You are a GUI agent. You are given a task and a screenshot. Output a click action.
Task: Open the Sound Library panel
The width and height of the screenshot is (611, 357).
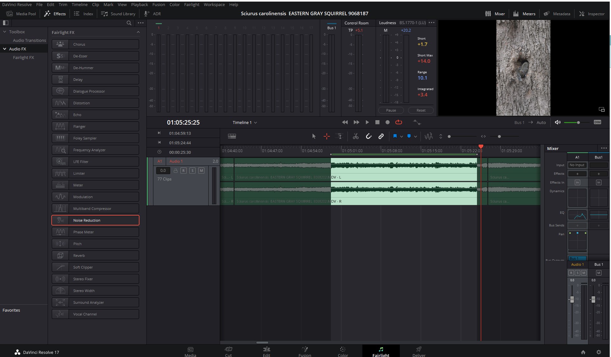[x=118, y=14]
